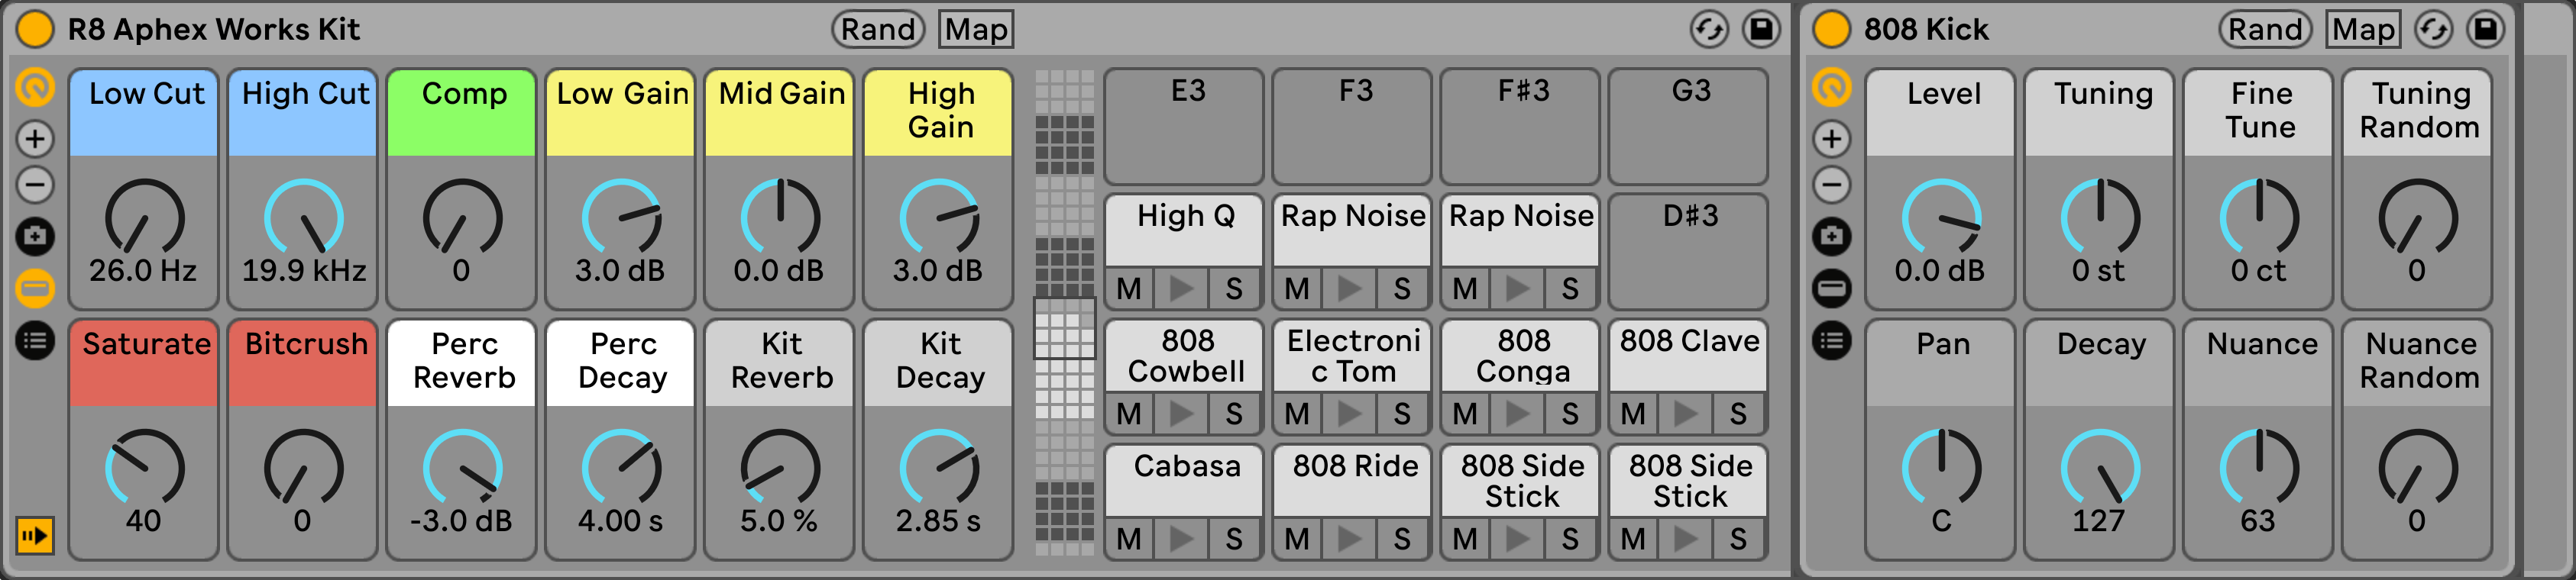This screenshot has width=2576, height=580.
Task: Turn off the R8 Aphex Works Kit device activator
Action: coord(35,29)
